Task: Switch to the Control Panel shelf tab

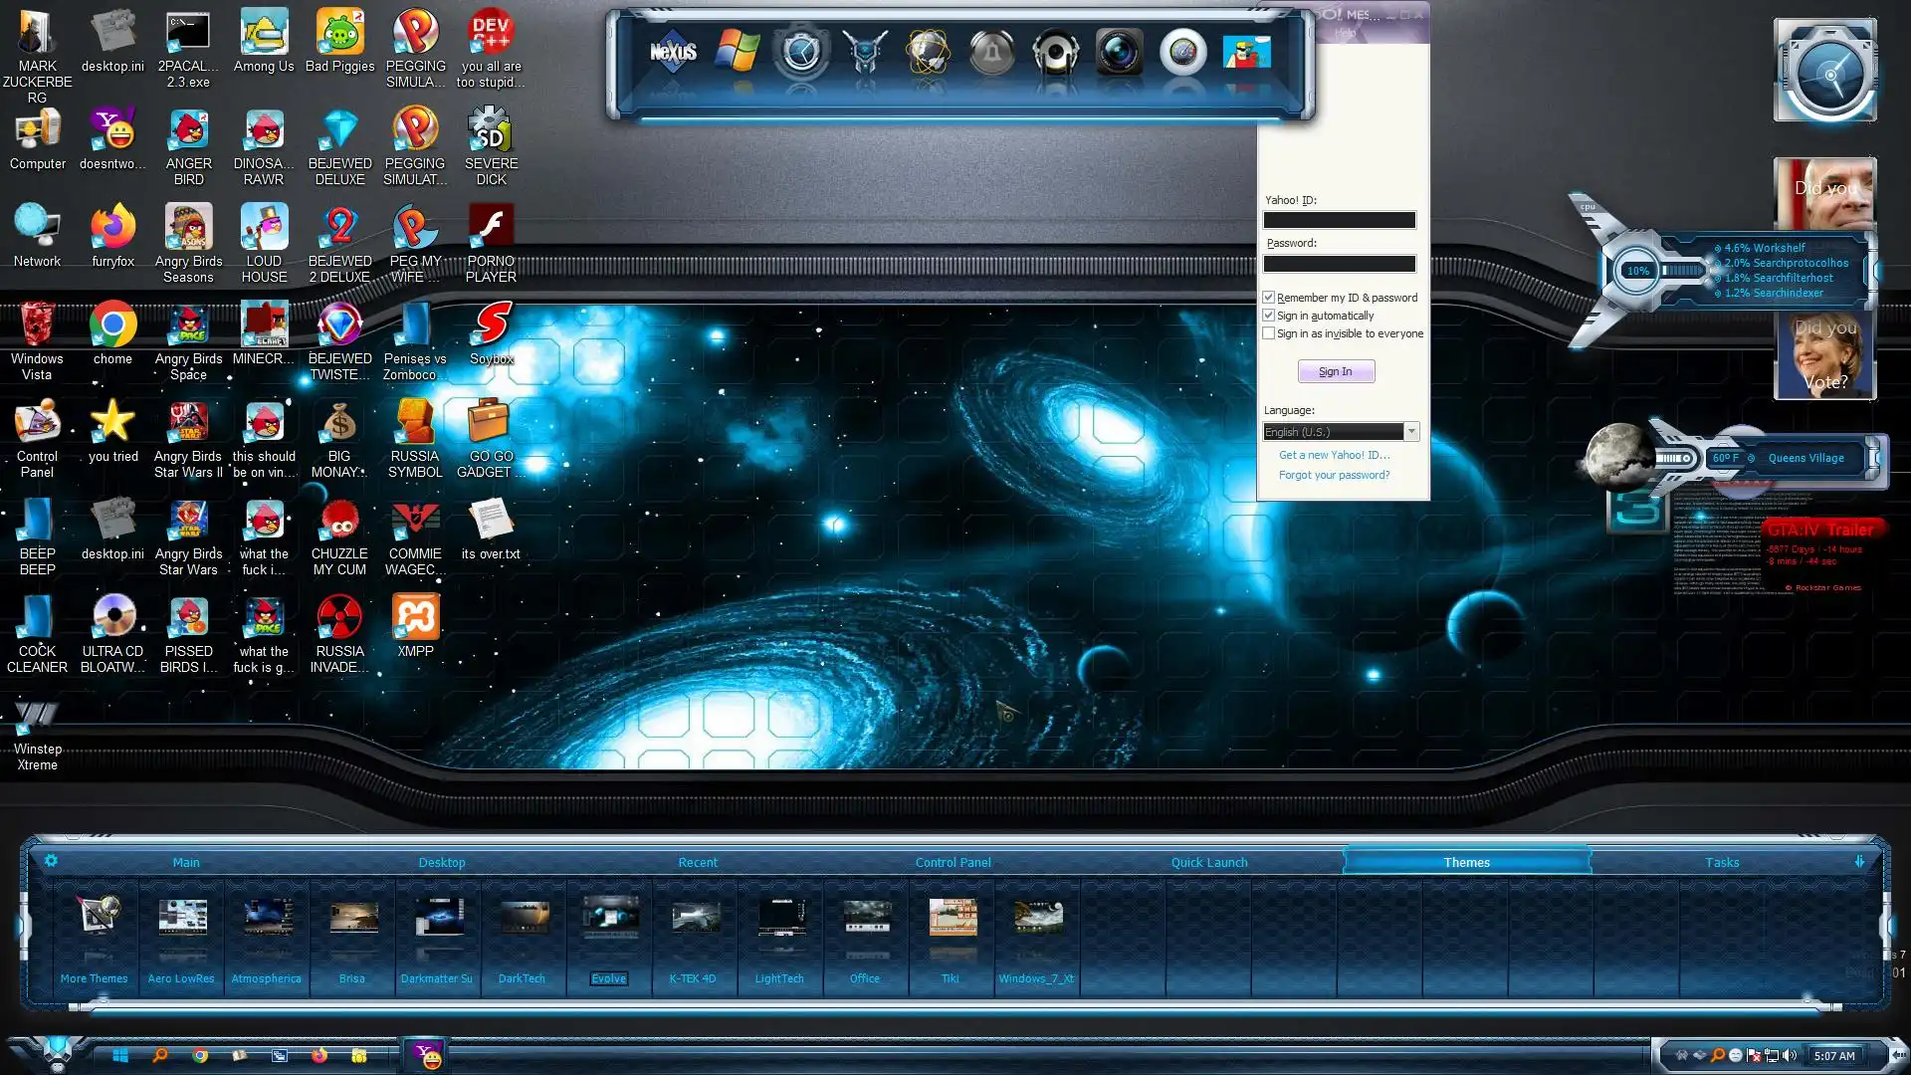Action: pos(953,862)
